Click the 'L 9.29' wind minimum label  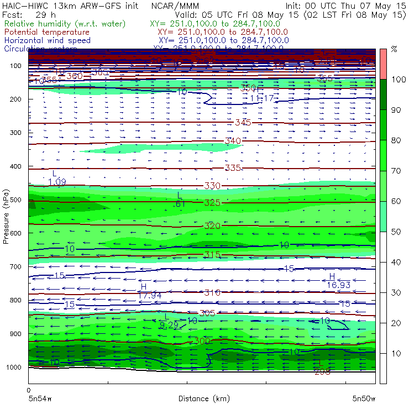coord(169,321)
